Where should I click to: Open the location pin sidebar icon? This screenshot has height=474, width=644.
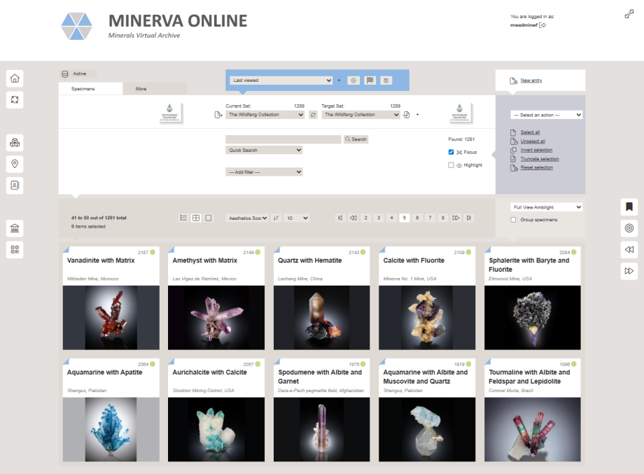(x=15, y=164)
